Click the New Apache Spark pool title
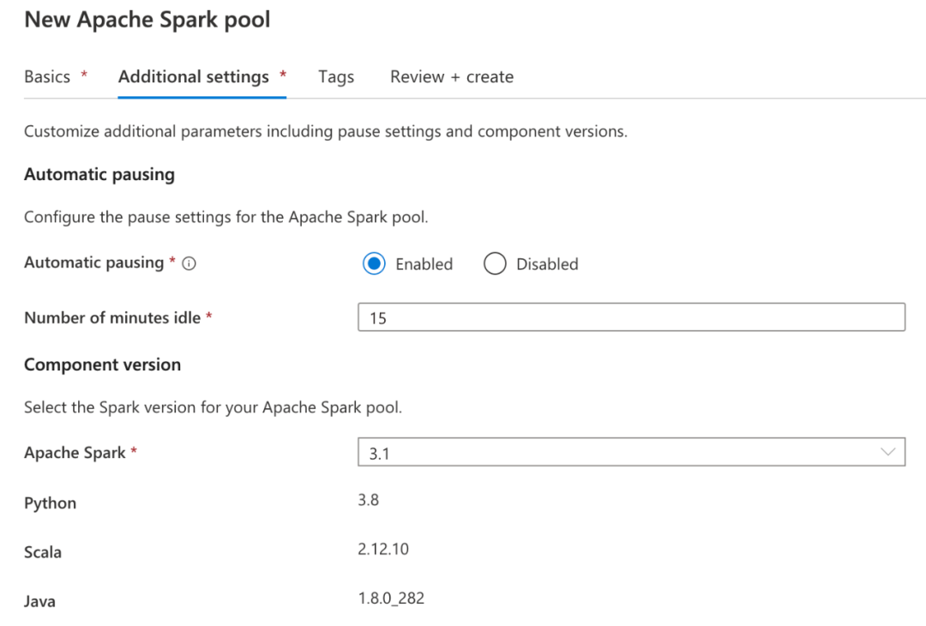The width and height of the screenshot is (926, 626). pyautogui.click(x=147, y=21)
